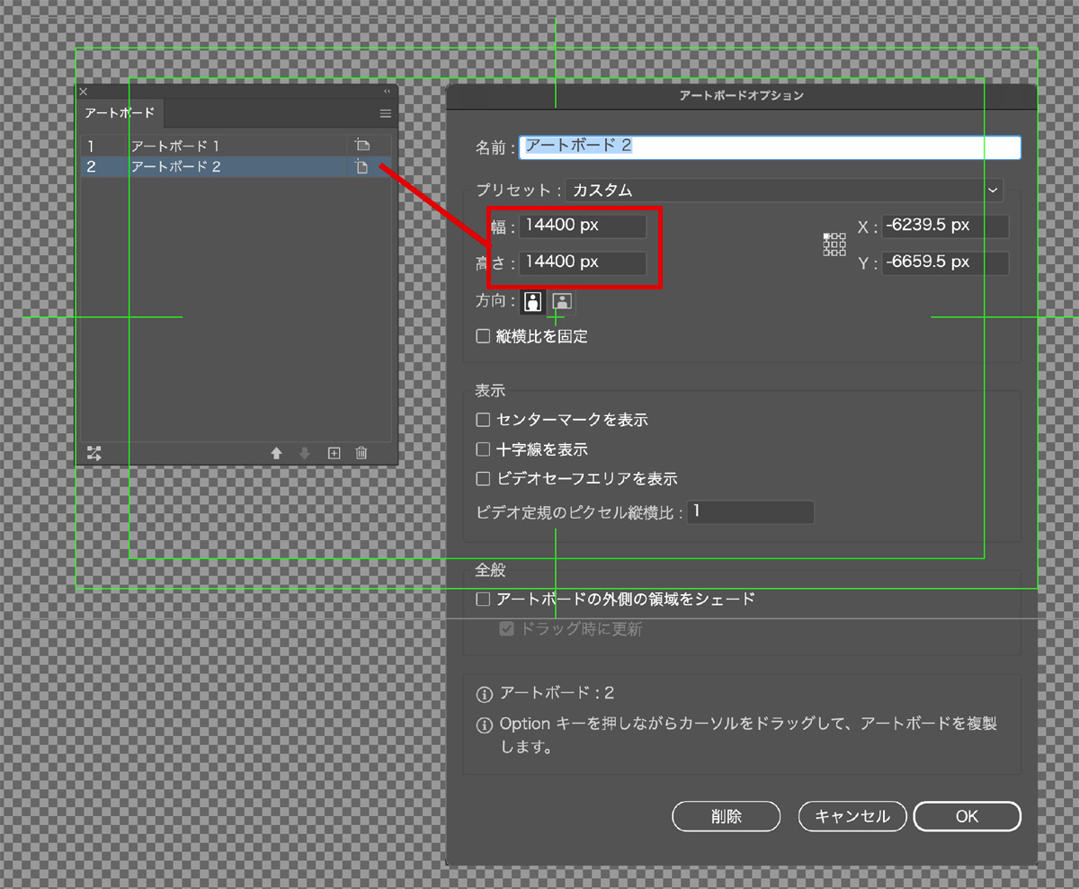Click the New Artboard plus icon
The image size is (1079, 889).
334,453
